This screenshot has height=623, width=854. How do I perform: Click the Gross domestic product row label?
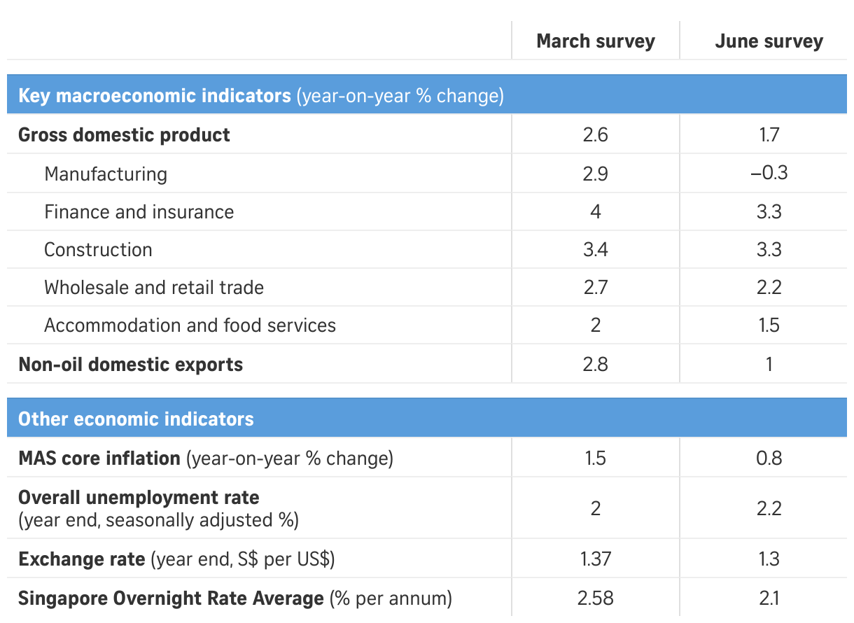click(x=124, y=135)
